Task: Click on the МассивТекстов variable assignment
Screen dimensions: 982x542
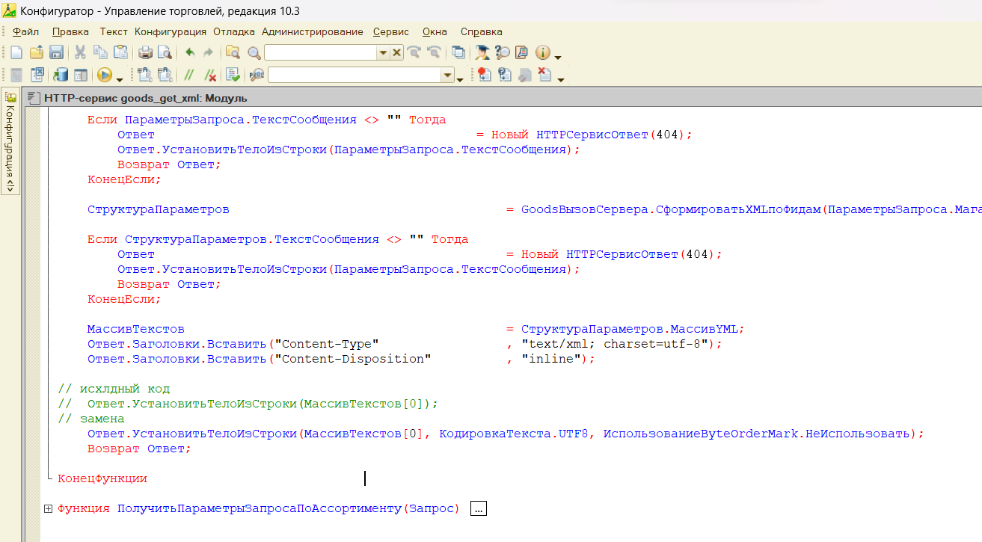Action: point(136,329)
